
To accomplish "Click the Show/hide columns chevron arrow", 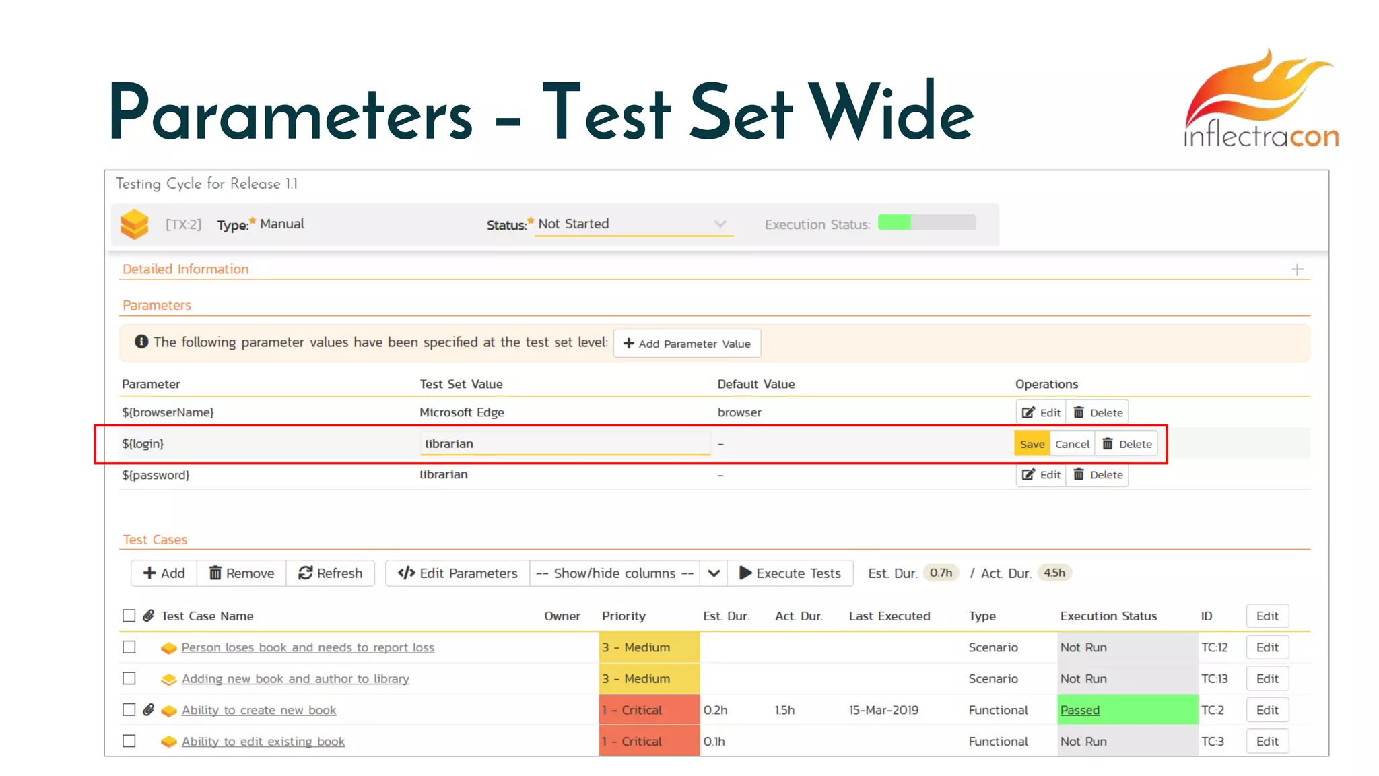I will click(713, 573).
